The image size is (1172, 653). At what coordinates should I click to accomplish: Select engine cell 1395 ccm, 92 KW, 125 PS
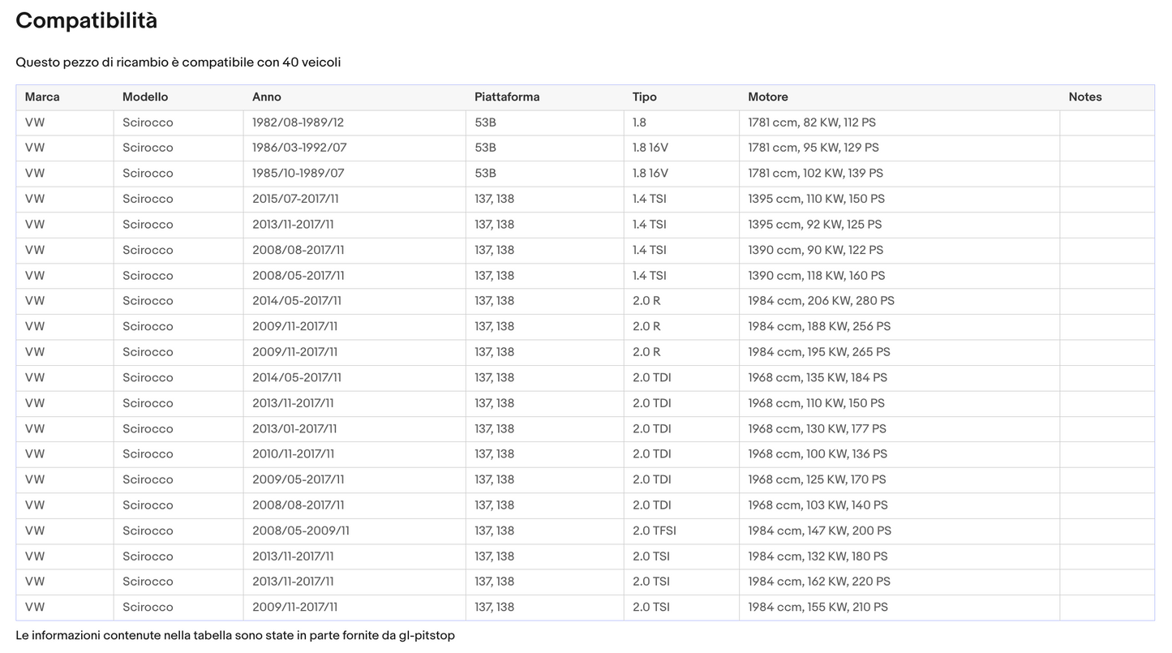pyautogui.click(x=814, y=225)
